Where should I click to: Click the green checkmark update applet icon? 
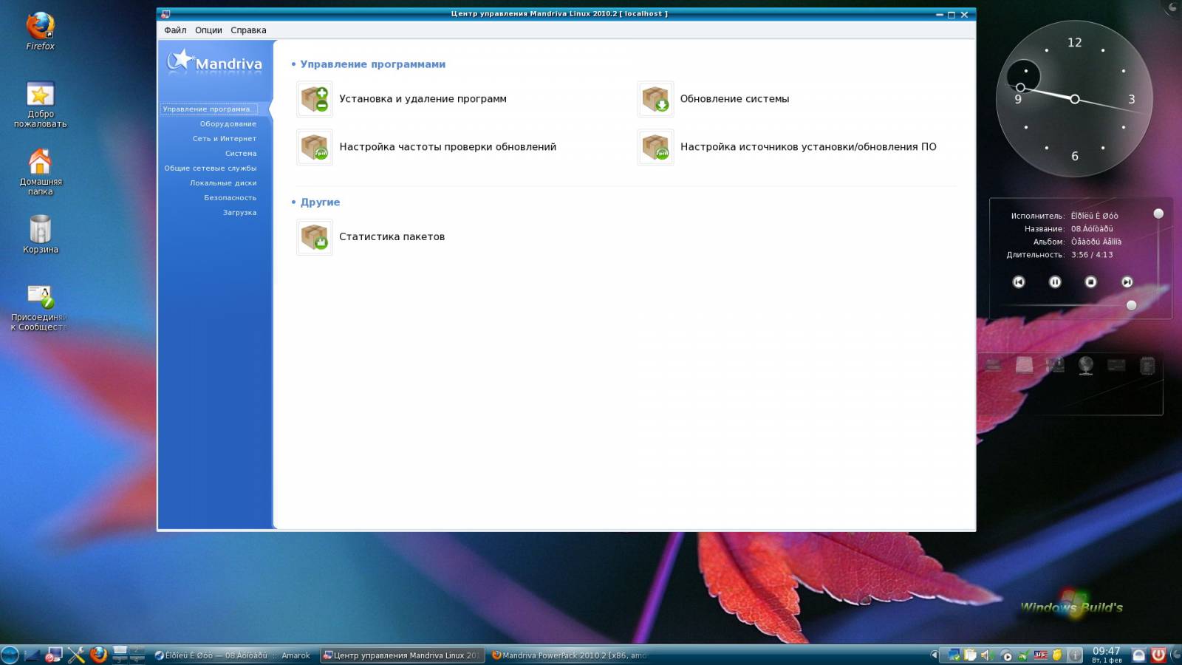pyautogui.click(x=1023, y=655)
